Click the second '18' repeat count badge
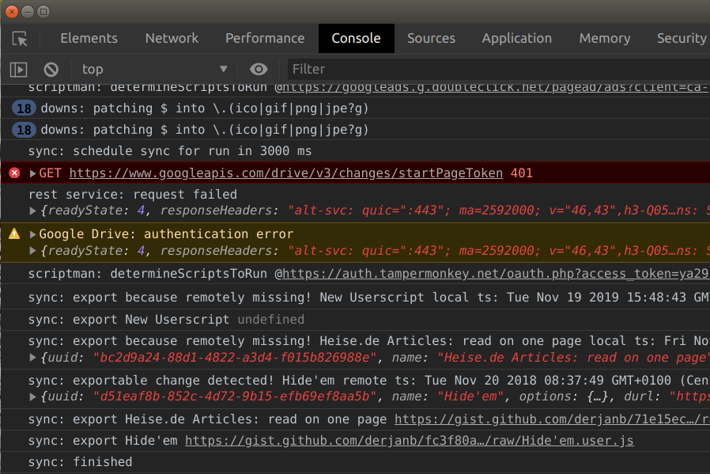Viewport: 710px width, 474px height. [24, 130]
